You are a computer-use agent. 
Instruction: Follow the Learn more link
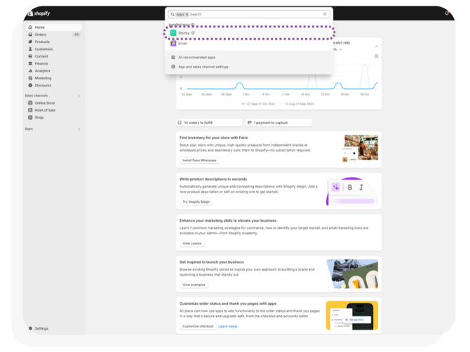click(227, 327)
